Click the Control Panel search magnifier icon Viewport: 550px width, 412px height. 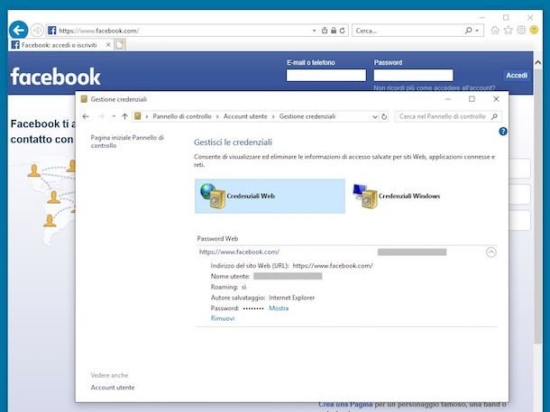click(x=495, y=116)
